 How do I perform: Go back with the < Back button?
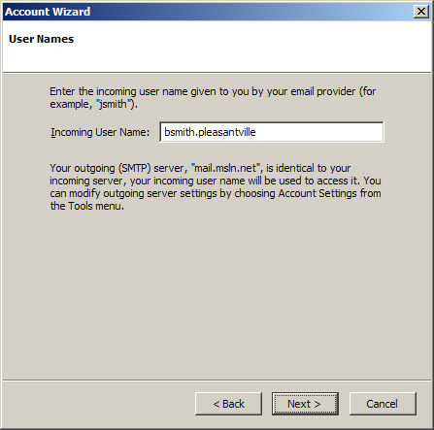228,404
